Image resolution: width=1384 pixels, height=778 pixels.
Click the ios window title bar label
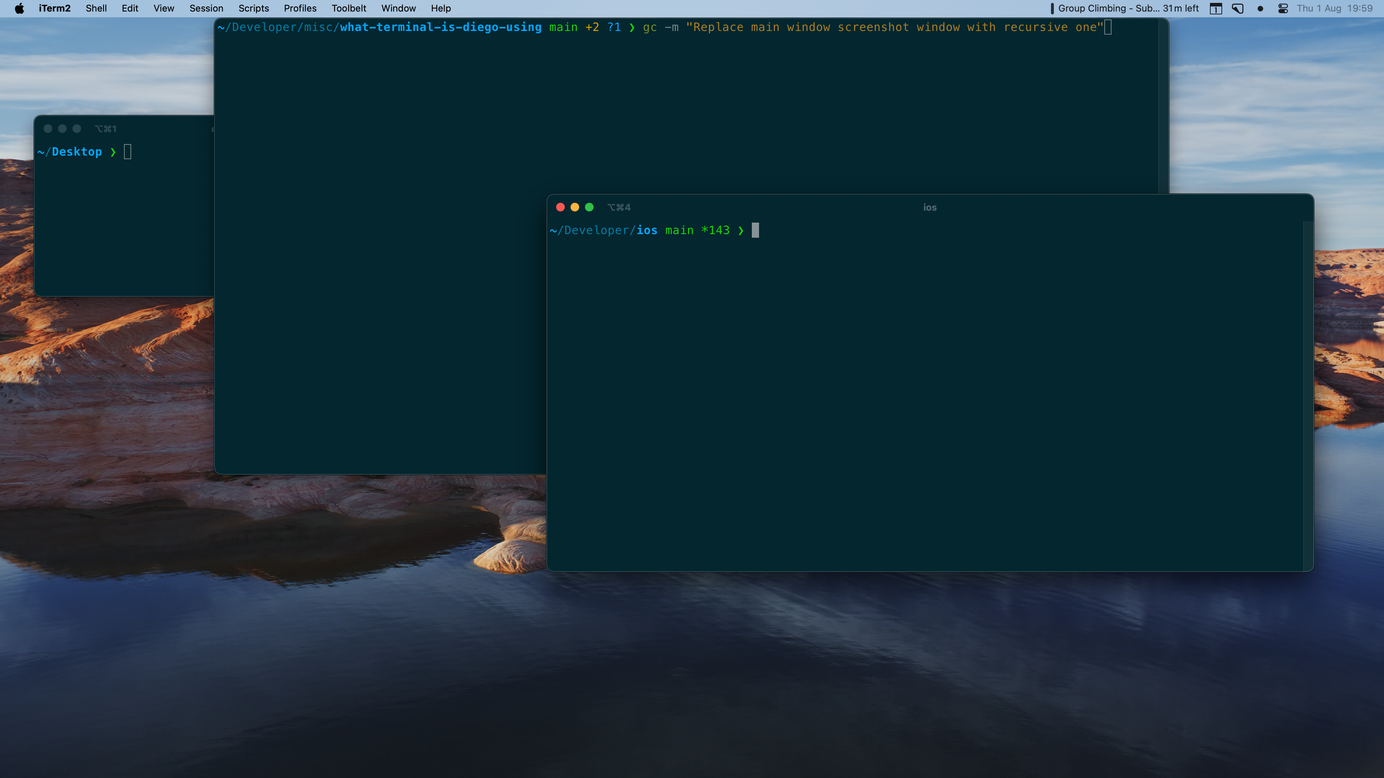click(930, 207)
